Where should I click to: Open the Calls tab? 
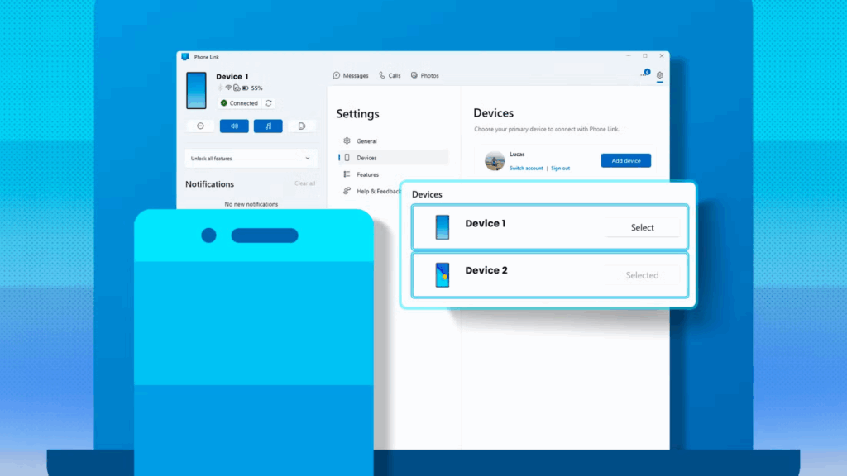(390, 75)
